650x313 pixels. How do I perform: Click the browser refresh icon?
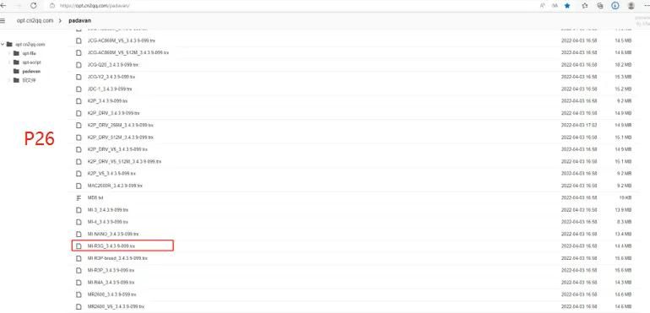pyautogui.click(x=34, y=6)
